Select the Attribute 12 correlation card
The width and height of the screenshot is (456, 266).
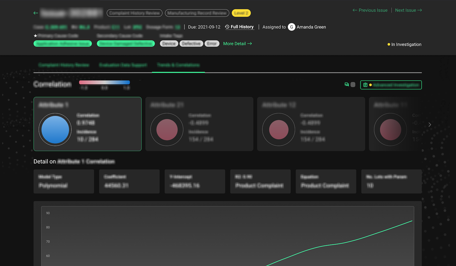[x=311, y=124]
